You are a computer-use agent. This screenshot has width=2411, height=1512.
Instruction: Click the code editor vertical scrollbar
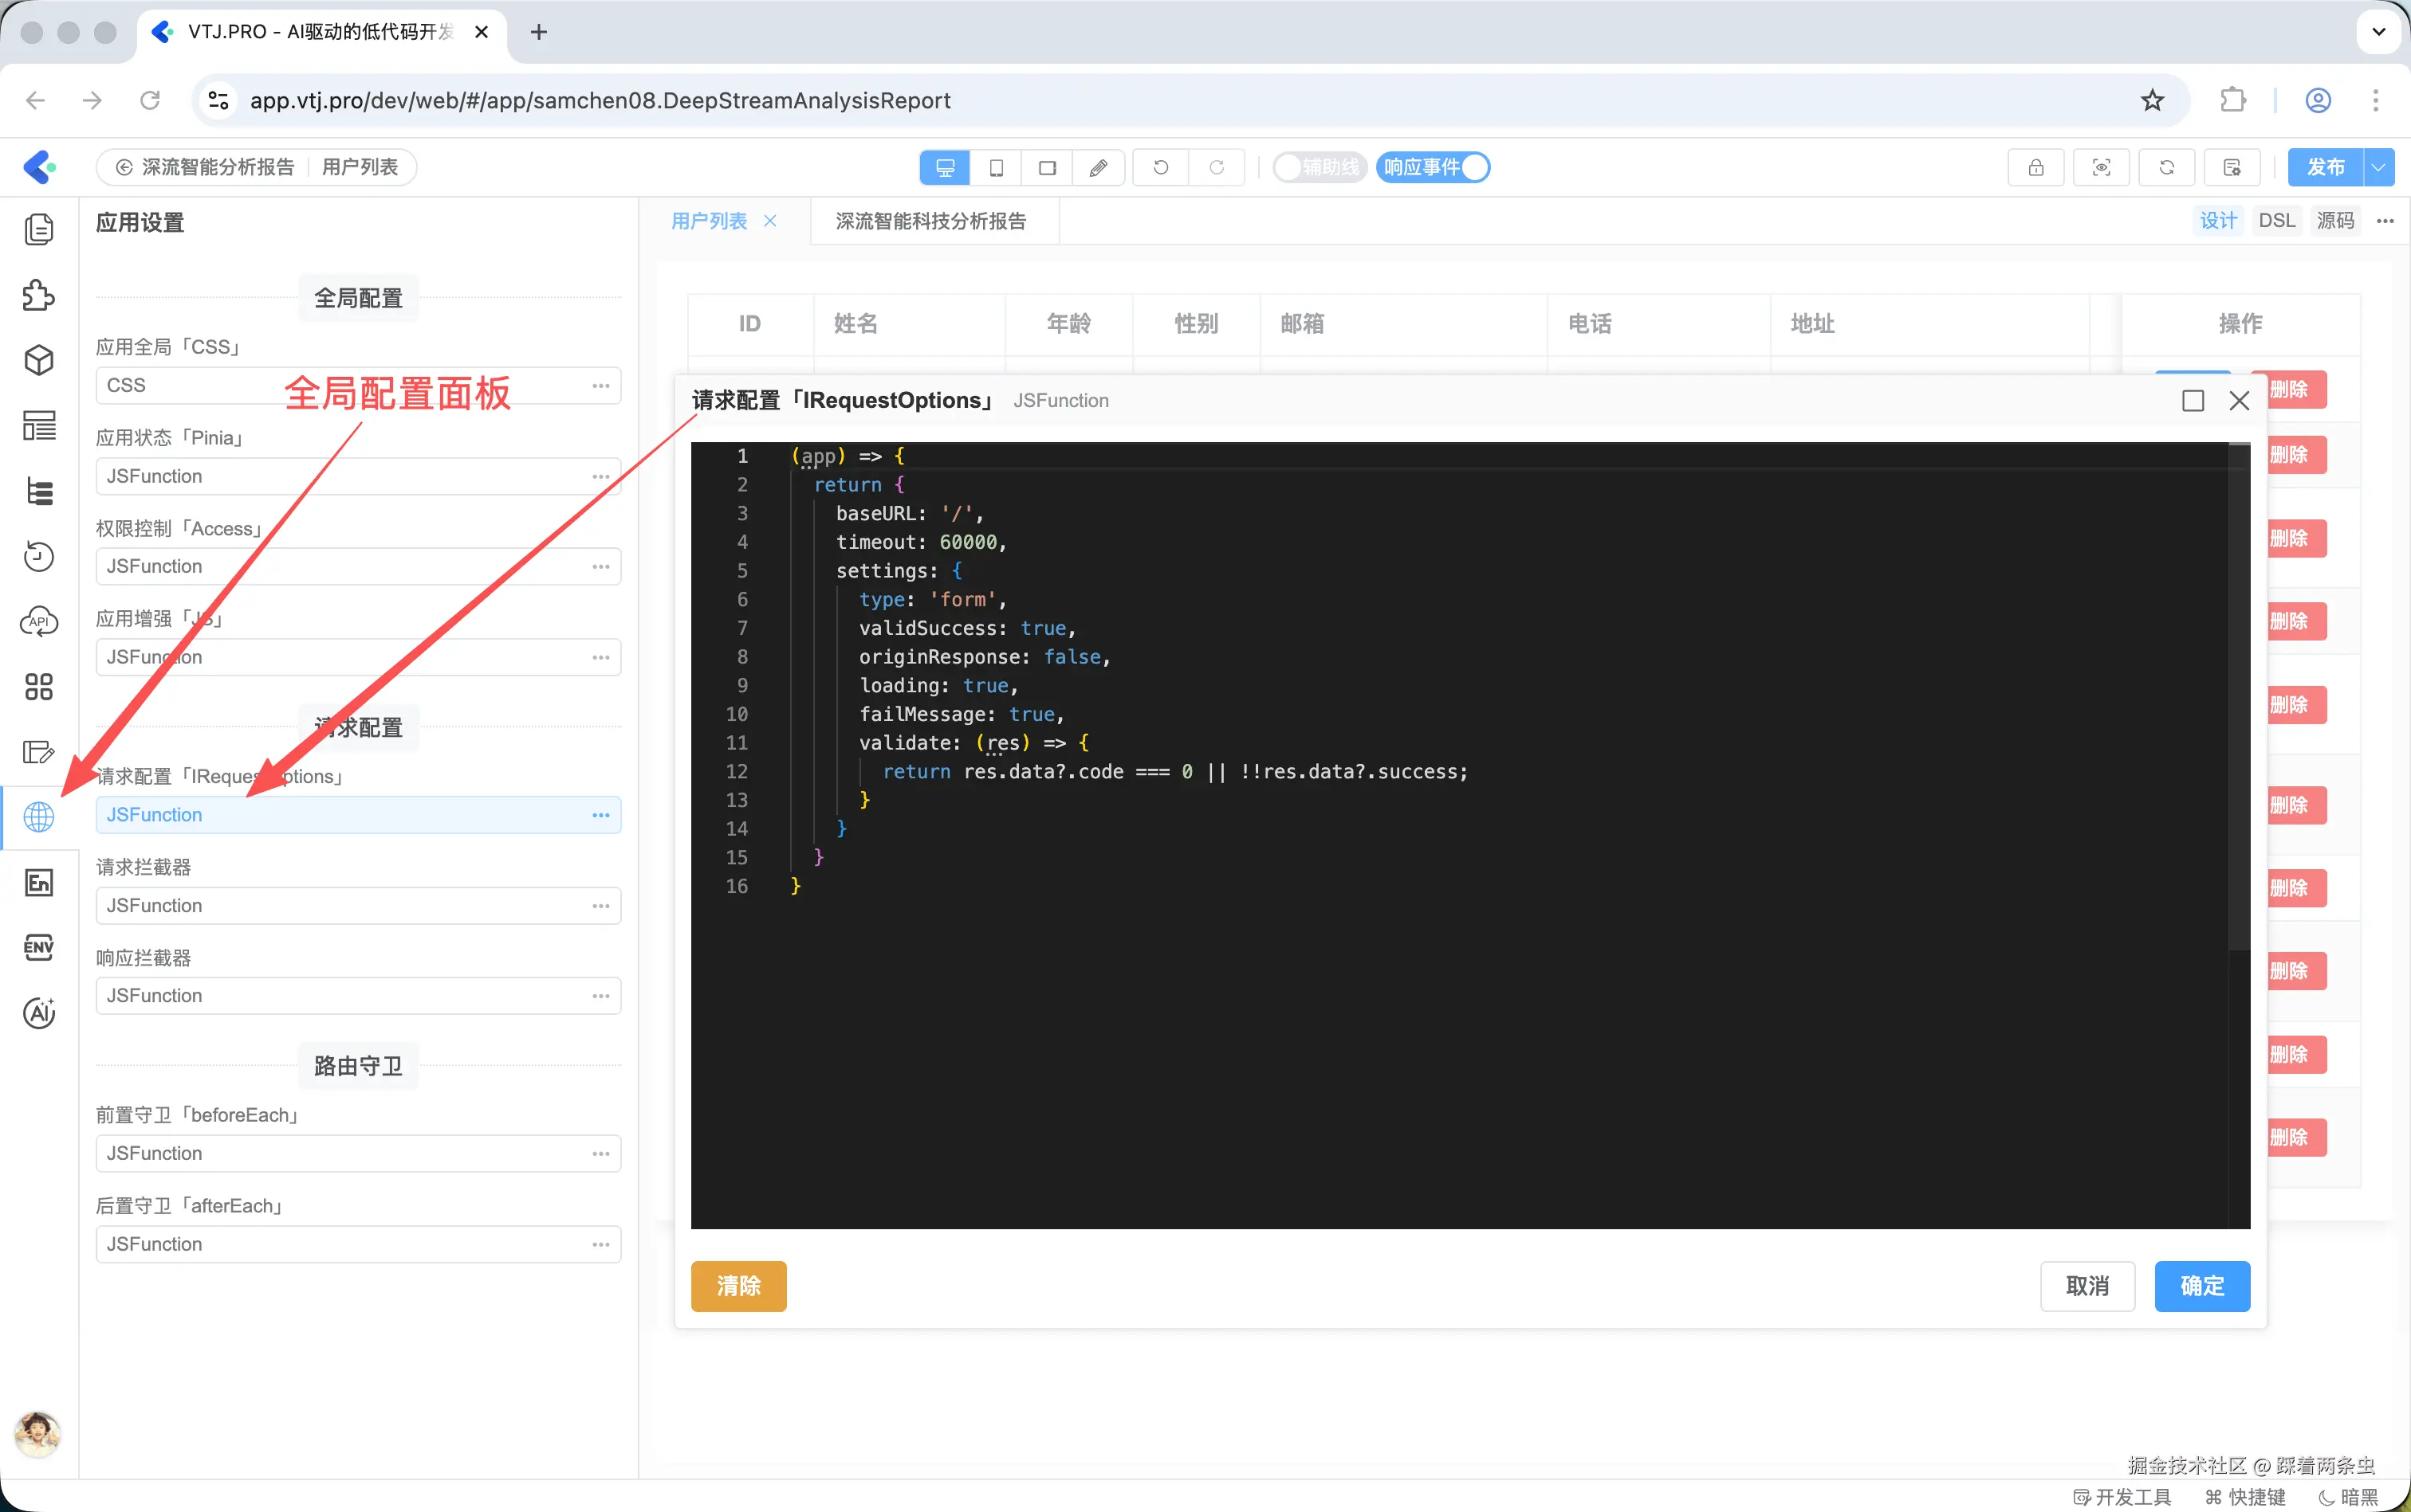(2239, 700)
